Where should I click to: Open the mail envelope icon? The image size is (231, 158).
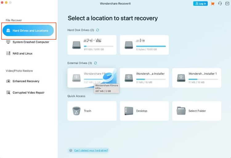point(227,3)
